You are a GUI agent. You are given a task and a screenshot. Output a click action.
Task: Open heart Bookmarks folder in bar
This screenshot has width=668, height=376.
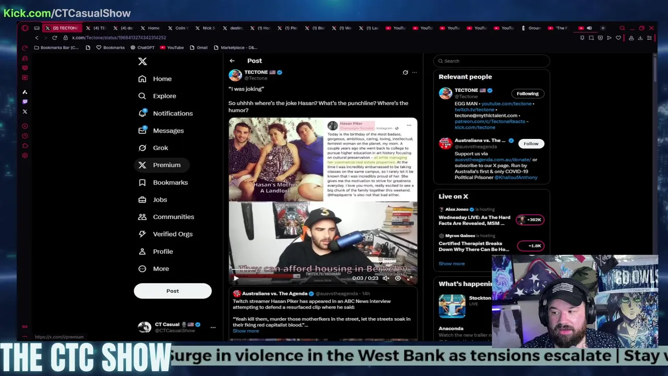110,48
